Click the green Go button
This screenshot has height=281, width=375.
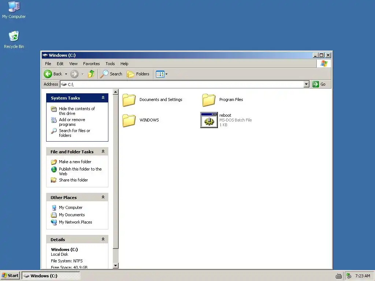point(319,84)
